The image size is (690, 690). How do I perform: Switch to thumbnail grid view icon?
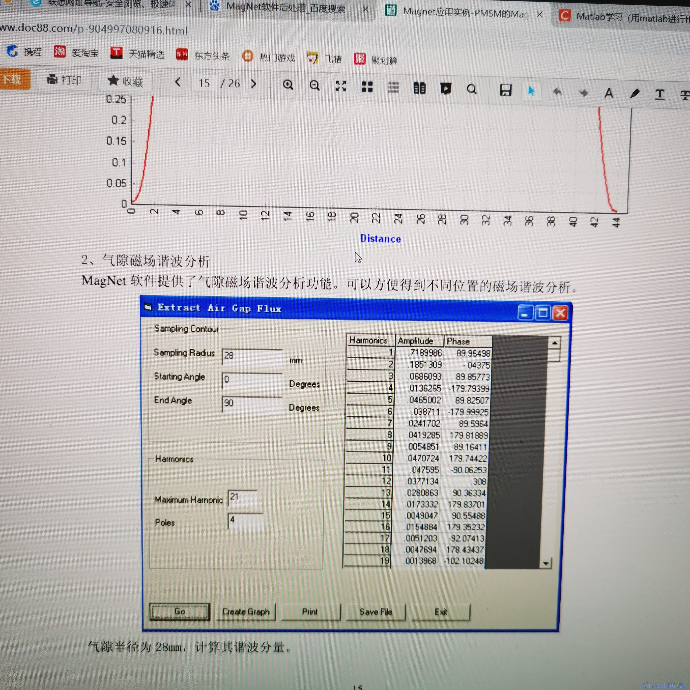pos(367,87)
